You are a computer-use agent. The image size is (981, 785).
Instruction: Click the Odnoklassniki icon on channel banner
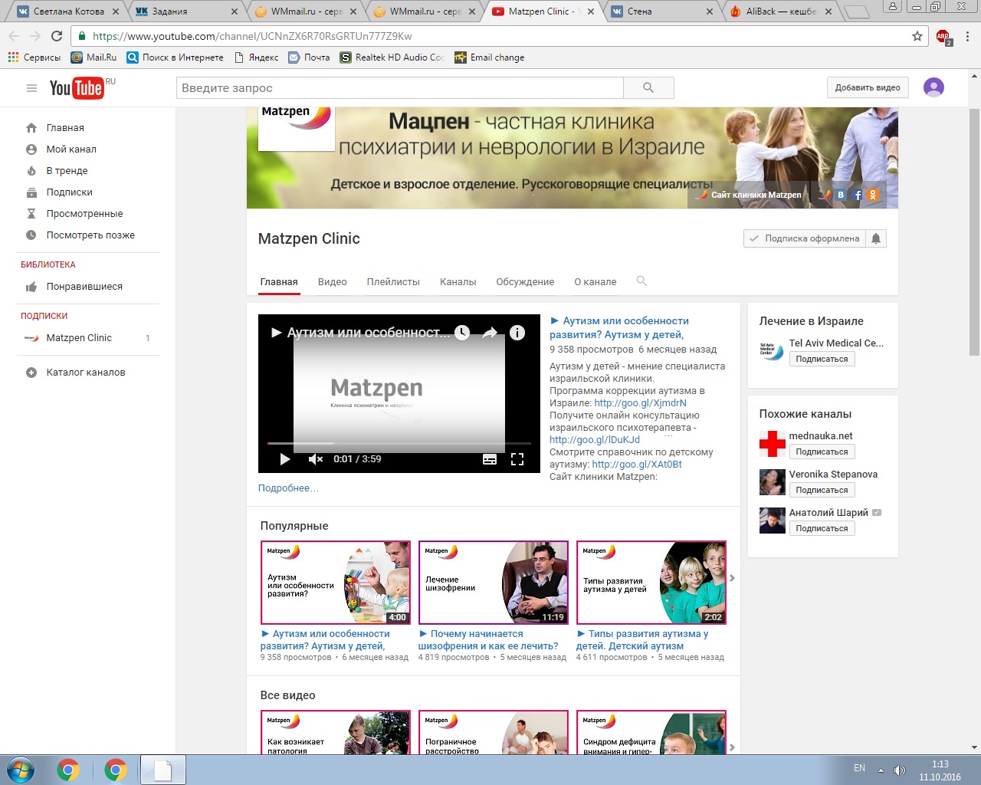873,195
